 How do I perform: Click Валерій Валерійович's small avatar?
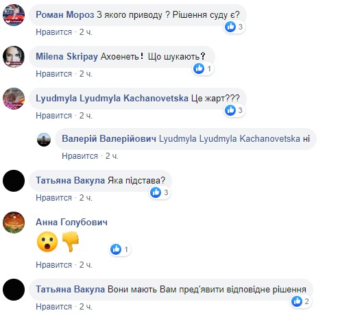tap(44, 140)
